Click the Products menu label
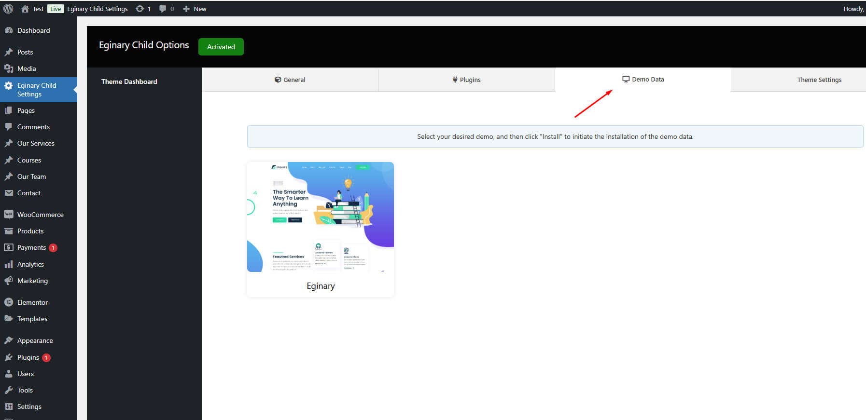The width and height of the screenshot is (866, 420). pos(30,231)
